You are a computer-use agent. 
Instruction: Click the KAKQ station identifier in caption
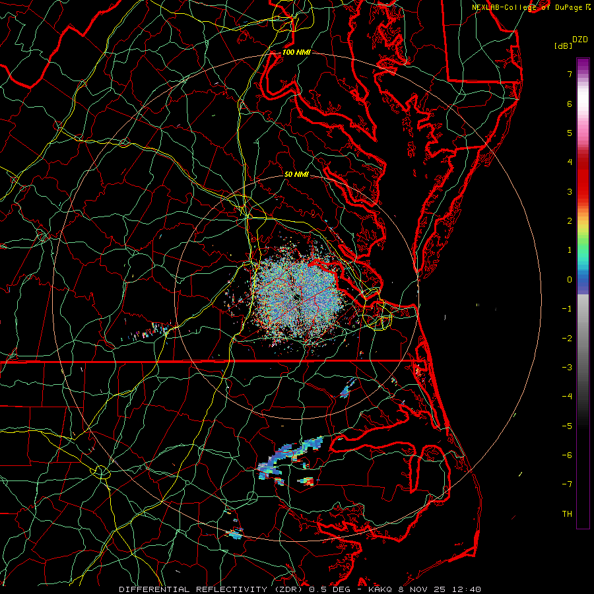(380, 589)
